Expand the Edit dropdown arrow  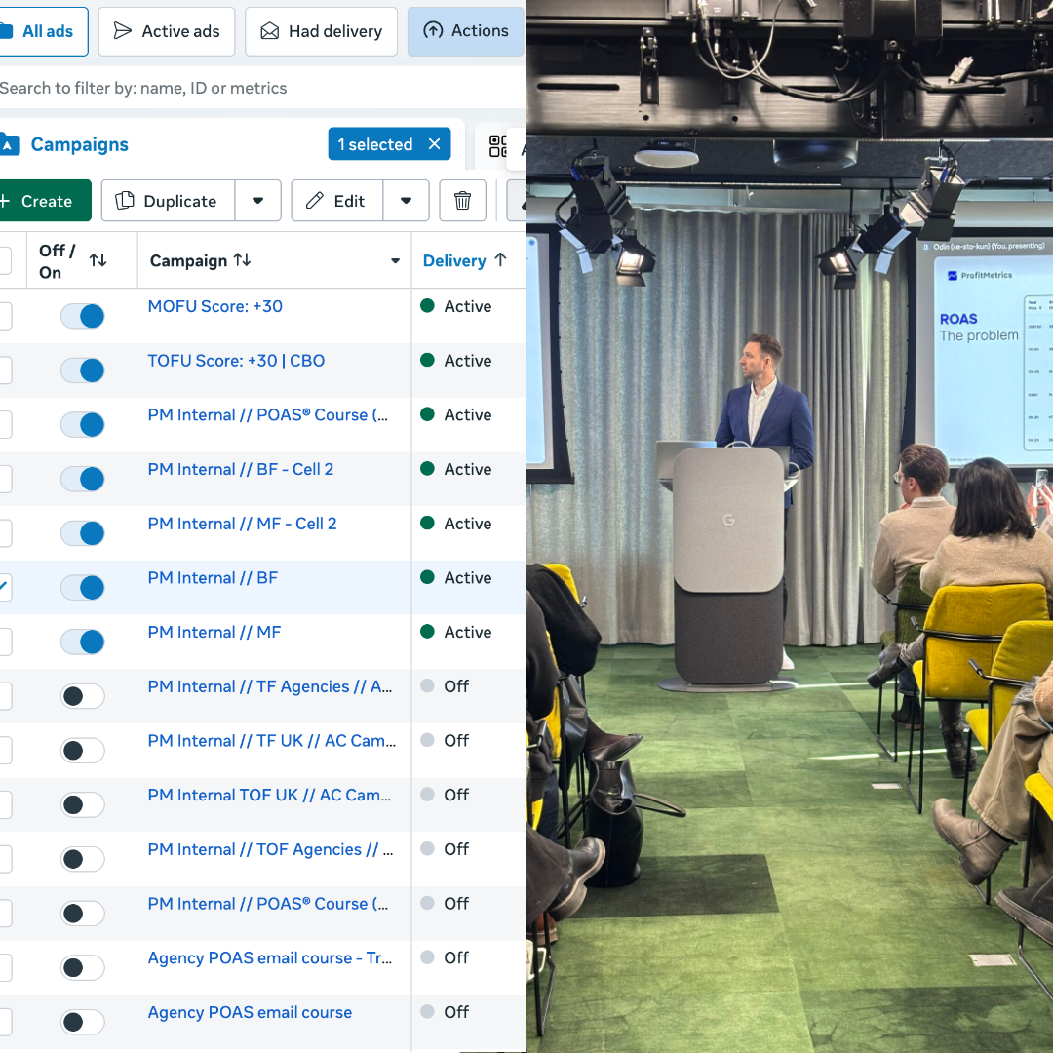coord(407,201)
